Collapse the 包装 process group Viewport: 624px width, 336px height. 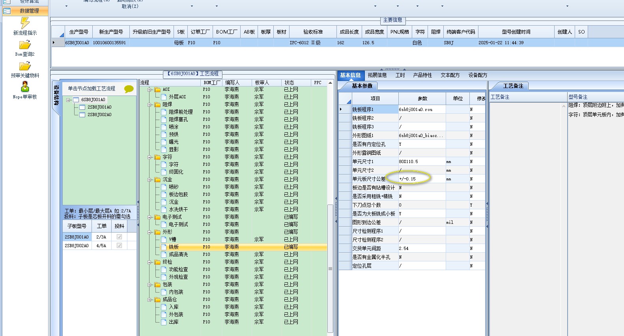(150, 285)
